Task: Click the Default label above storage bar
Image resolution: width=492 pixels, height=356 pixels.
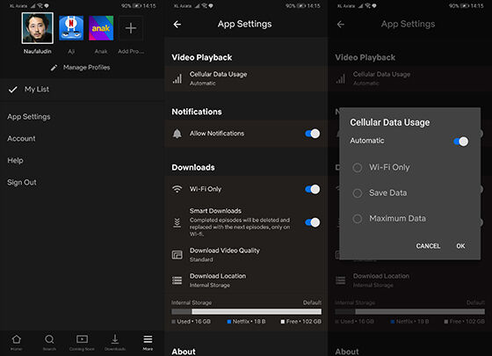Action: [x=312, y=302]
